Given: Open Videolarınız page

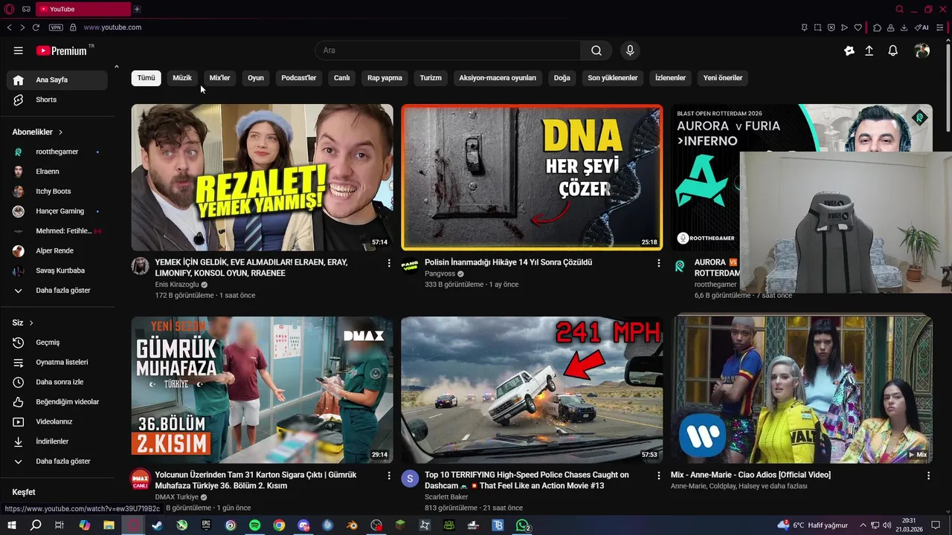Looking at the screenshot, I should click(57, 422).
